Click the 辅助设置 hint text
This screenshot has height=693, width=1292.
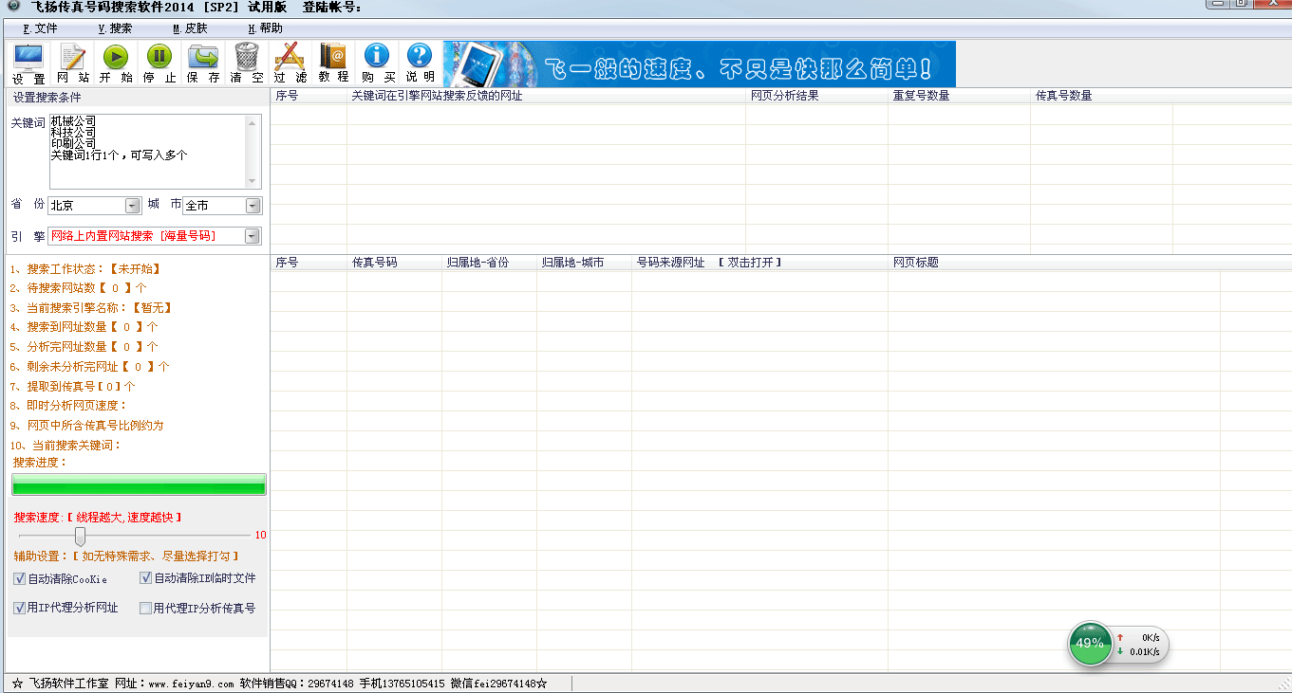coord(126,556)
